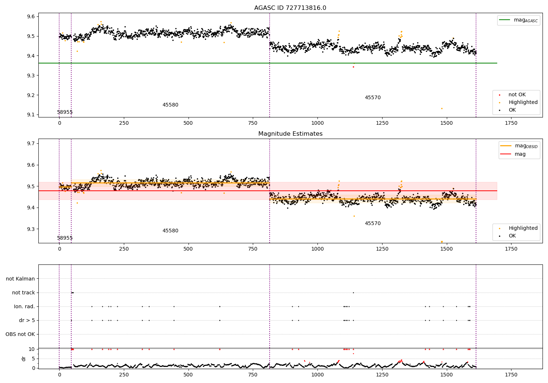
Task: Click 'not OK' legend entry in top plot
Action: click(x=512, y=95)
